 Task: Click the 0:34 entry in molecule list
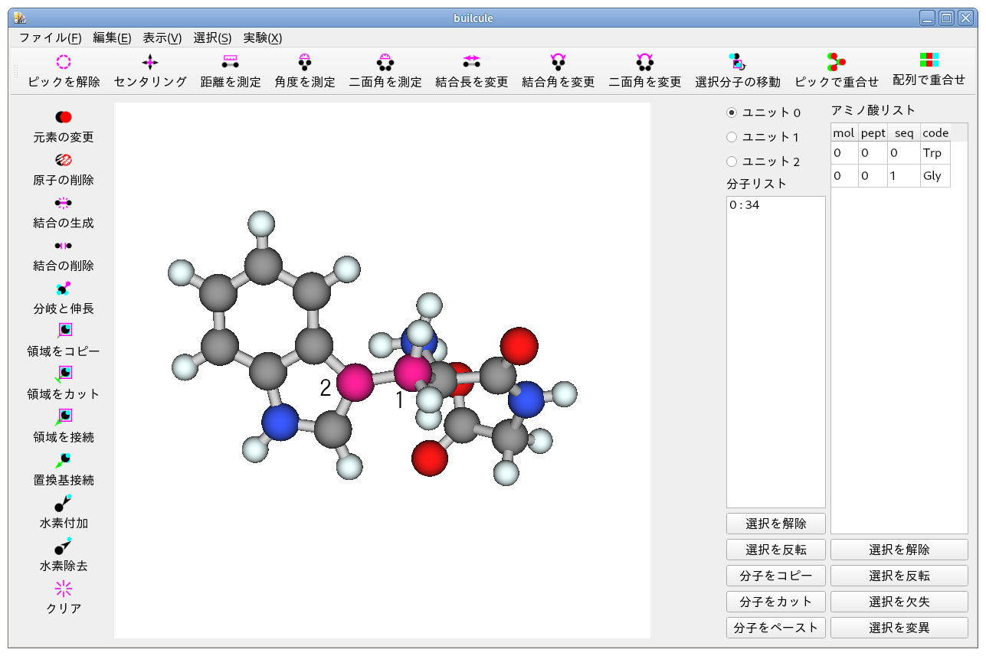point(745,205)
